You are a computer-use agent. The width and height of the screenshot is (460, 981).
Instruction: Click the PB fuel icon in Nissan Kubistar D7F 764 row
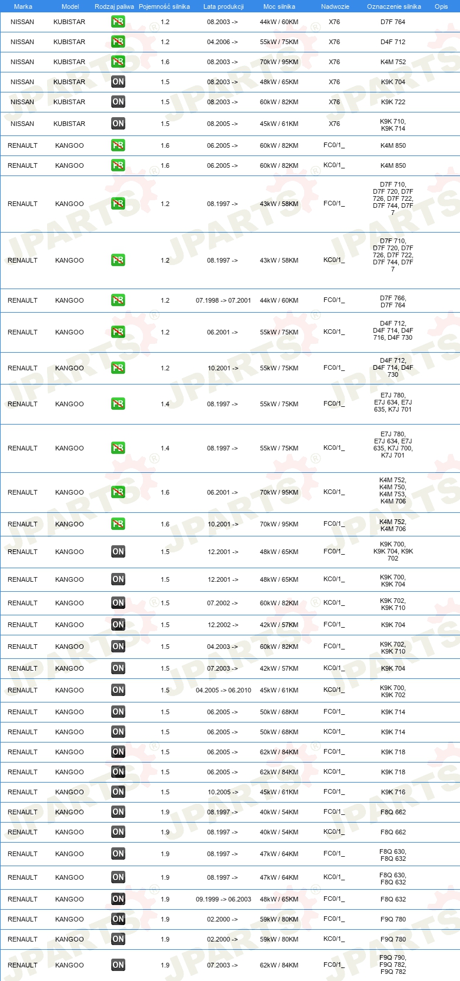[x=118, y=22]
